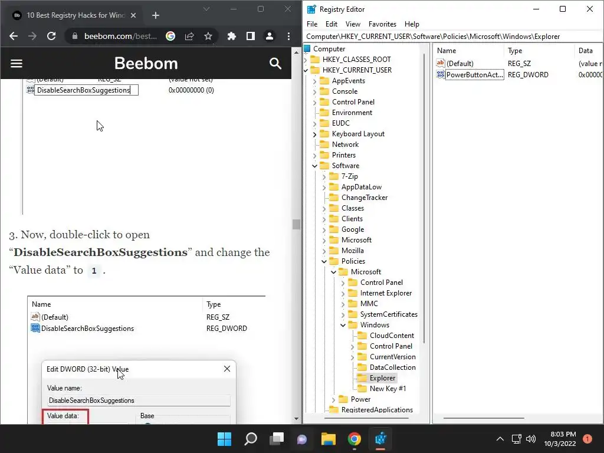
Task: Open Chrome extensions puzzle icon
Action: [x=231, y=36]
